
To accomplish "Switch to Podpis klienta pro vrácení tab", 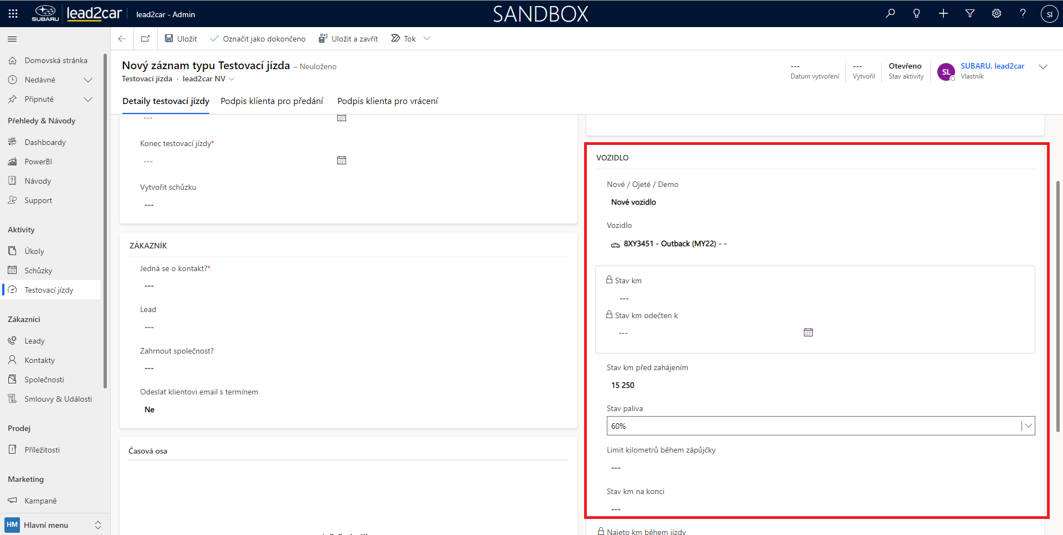I will pos(388,101).
